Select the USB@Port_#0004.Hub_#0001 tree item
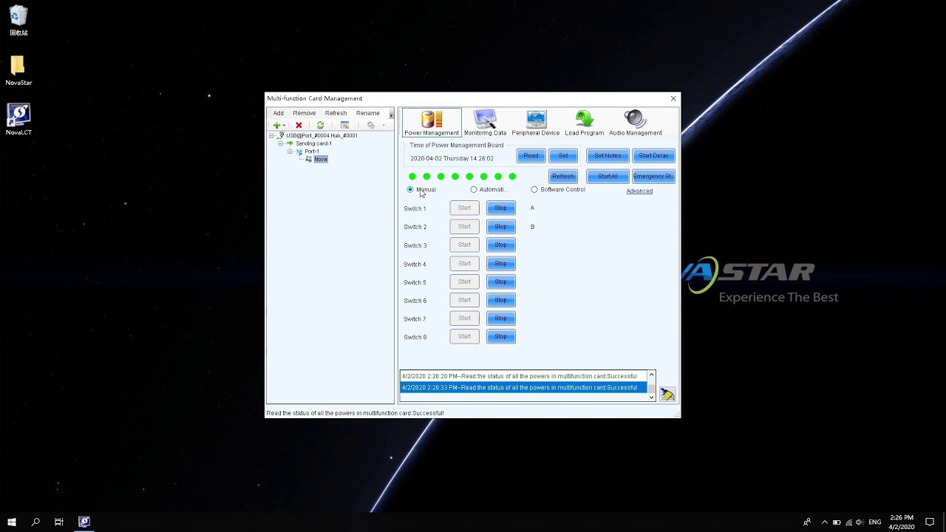This screenshot has height=532, width=946. 321,136
